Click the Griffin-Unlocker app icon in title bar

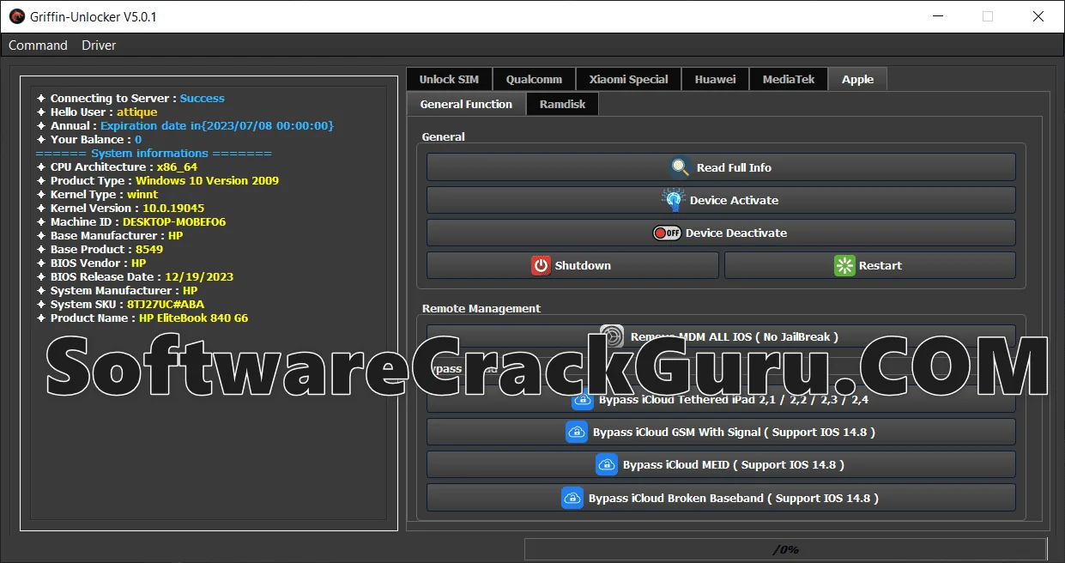pos(16,16)
